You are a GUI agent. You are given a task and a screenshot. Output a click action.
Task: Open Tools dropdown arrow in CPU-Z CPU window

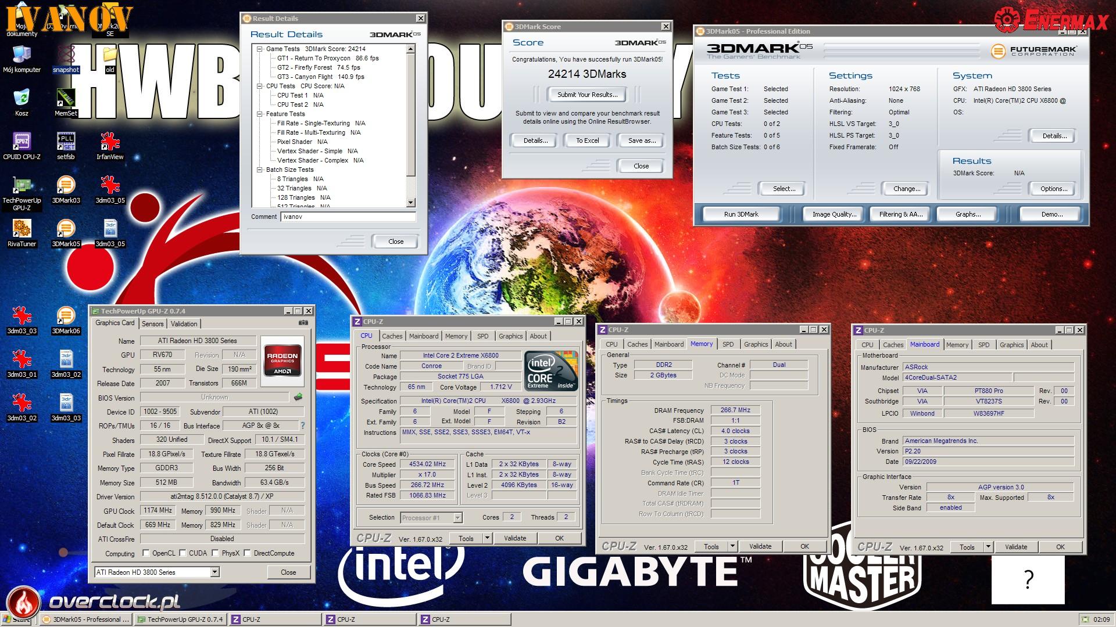[488, 538]
